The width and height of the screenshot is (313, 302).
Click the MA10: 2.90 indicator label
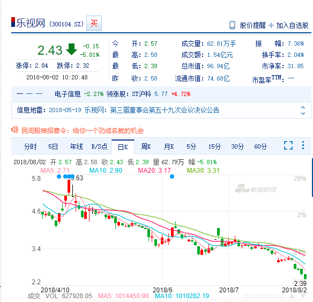pos(106,171)
